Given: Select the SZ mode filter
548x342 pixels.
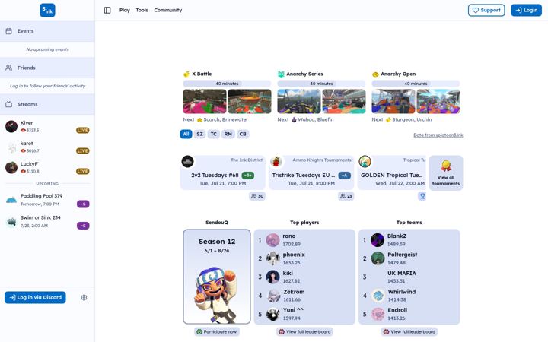Looking at the screenshot, I should click(x=199, y=134).
